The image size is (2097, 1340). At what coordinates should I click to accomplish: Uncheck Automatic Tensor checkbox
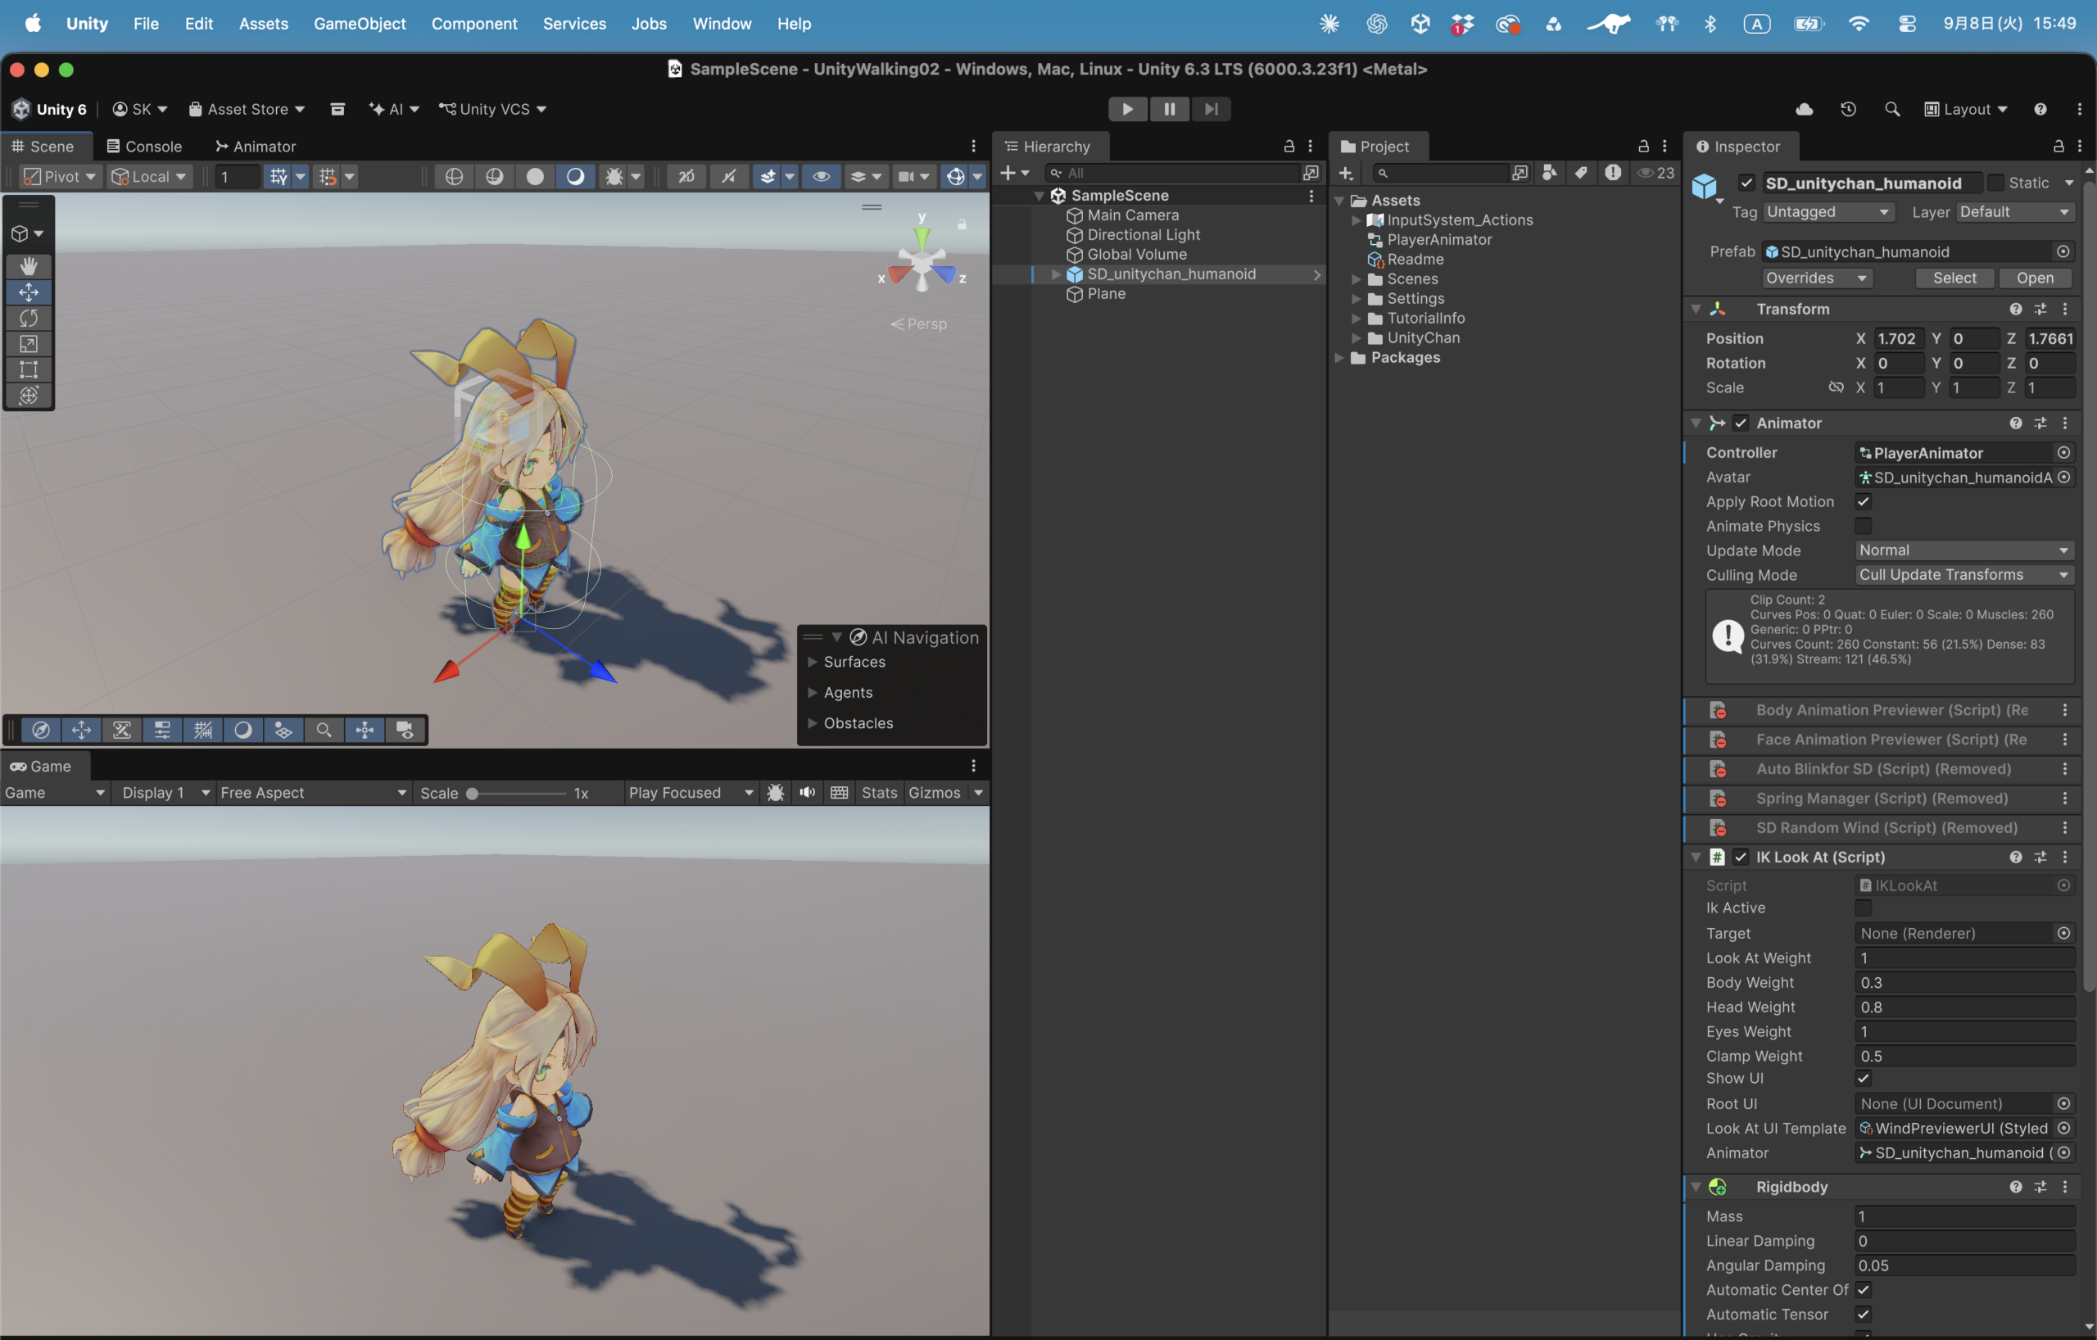[x=1863, y=1315]
